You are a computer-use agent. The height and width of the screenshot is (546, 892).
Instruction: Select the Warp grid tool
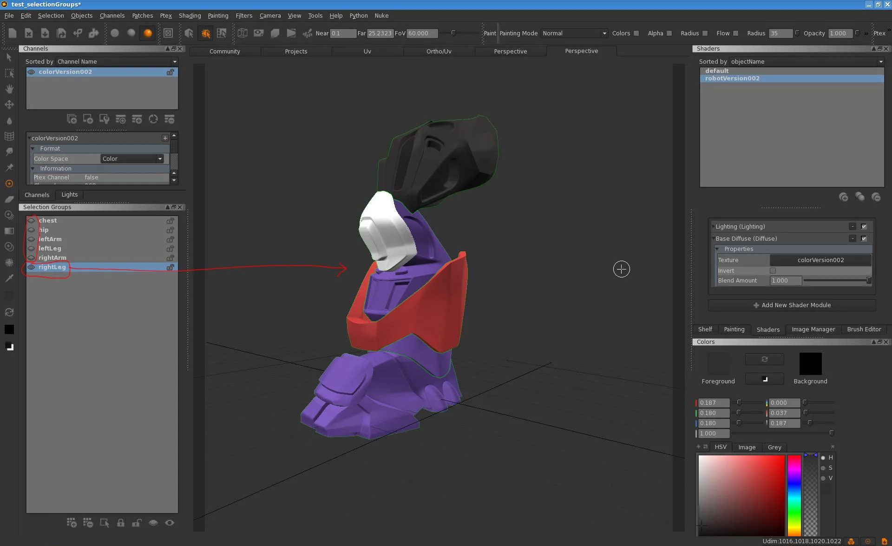pos(9,136)
